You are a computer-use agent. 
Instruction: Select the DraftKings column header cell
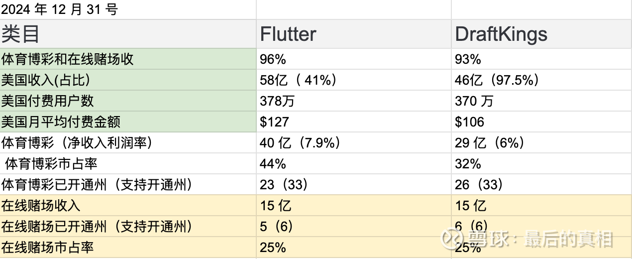[541, 34]
